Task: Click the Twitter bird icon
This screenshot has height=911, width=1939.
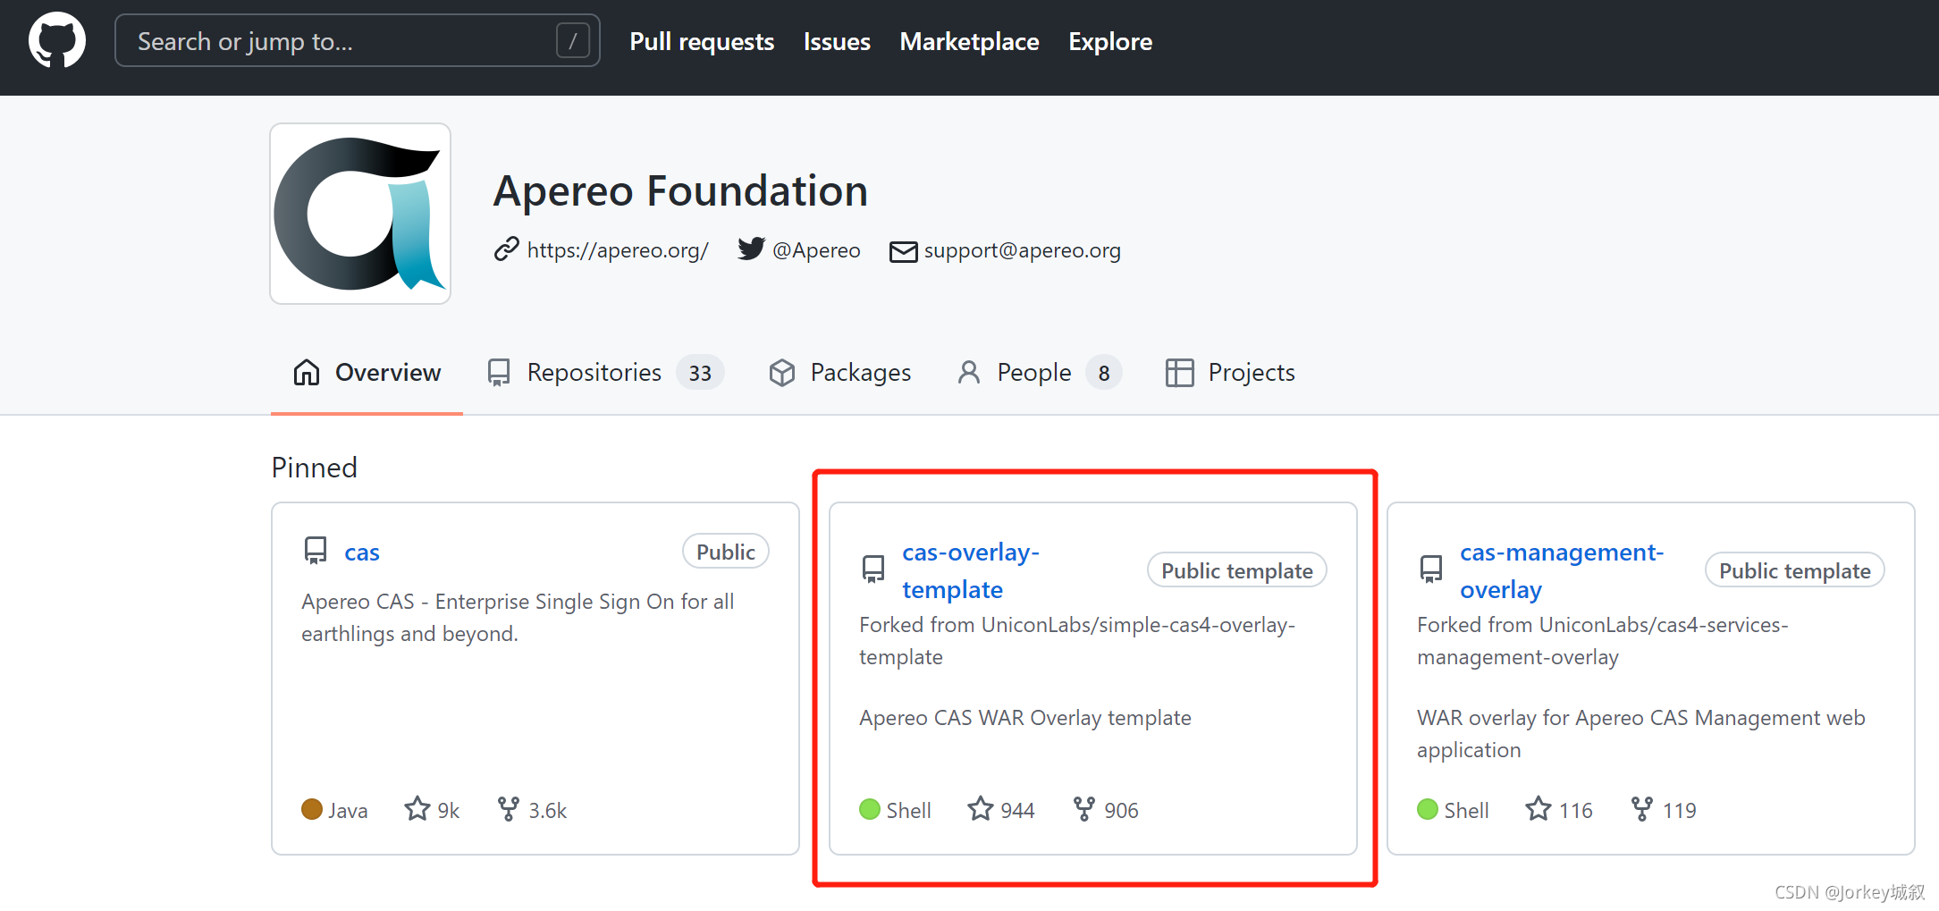Action: [x=751, y=249]
